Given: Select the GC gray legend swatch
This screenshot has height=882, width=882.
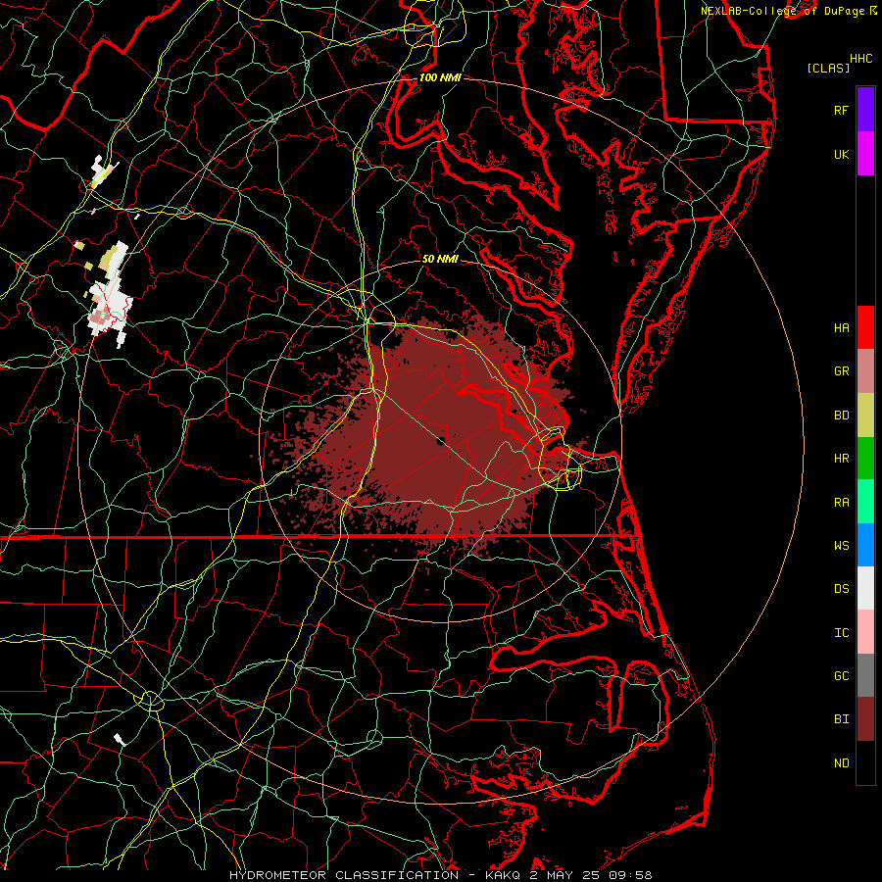Looking at the screenshot, I should tap(865, 675).
